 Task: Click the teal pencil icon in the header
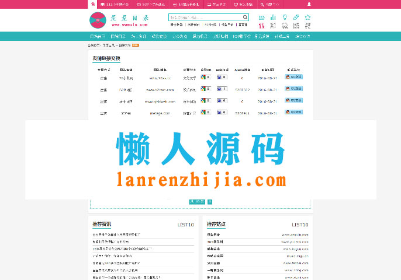[x=296, y=17]
